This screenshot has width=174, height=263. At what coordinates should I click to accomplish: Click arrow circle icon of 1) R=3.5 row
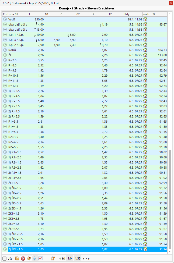[5, 91]
